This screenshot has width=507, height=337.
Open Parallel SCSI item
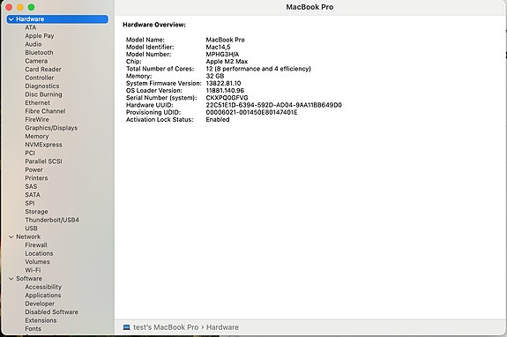(x=43, y=161)
